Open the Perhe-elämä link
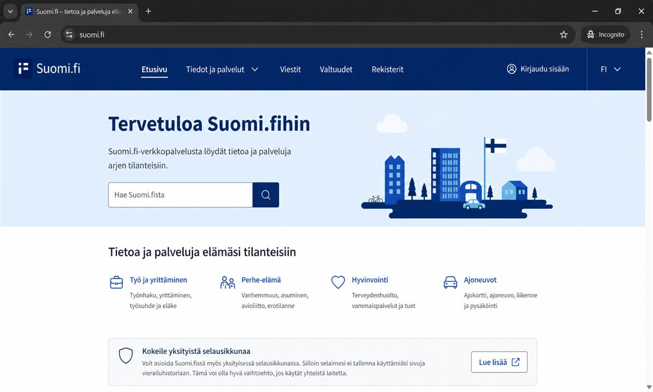Image resolution: width=653 pixels, height=392 pixels. (x=261, y=280)
